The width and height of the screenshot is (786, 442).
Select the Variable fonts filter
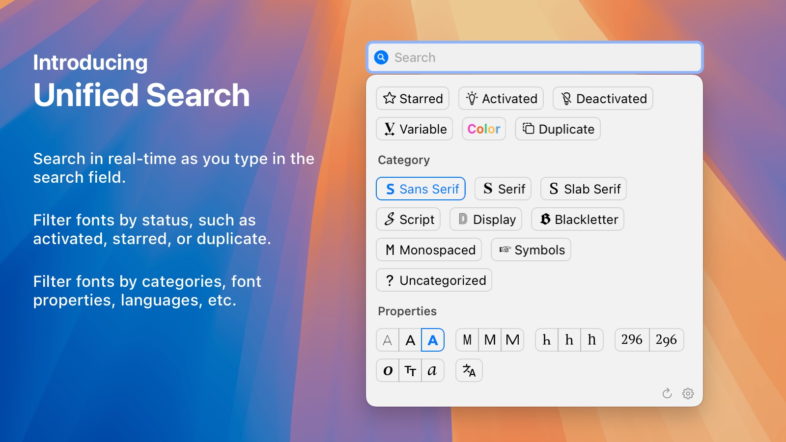click(x=415, y=129)
